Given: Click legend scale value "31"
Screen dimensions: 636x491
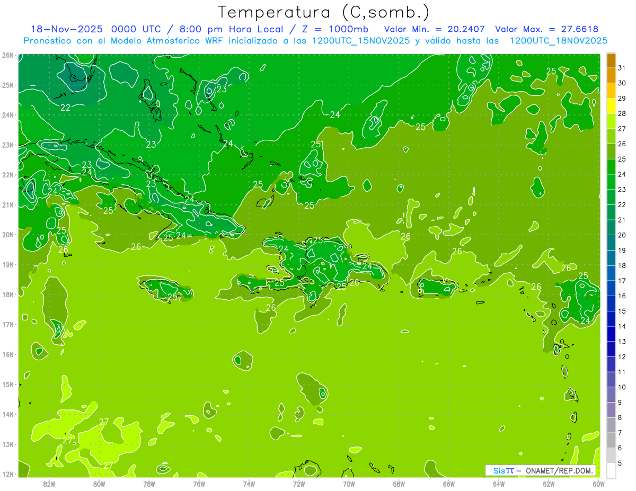Looking at the screenshot, I should [622, 68].
